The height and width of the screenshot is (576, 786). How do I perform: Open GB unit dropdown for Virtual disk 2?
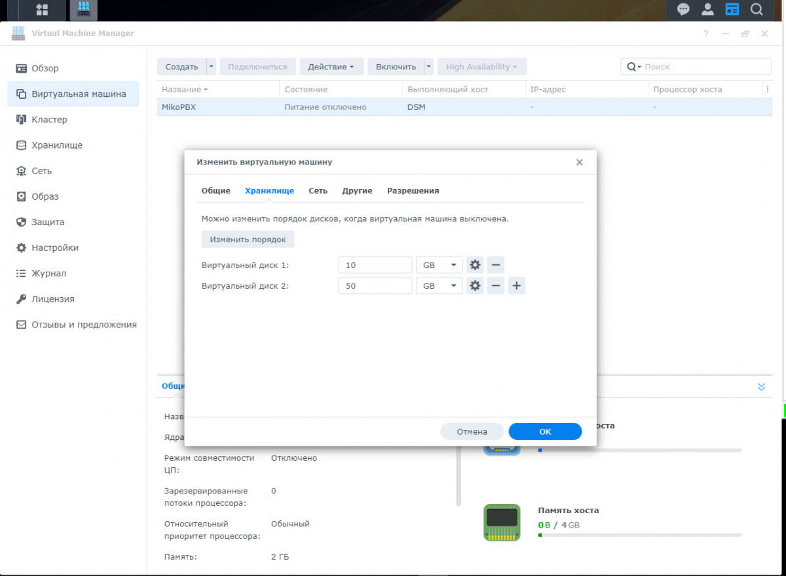[440, 286]
